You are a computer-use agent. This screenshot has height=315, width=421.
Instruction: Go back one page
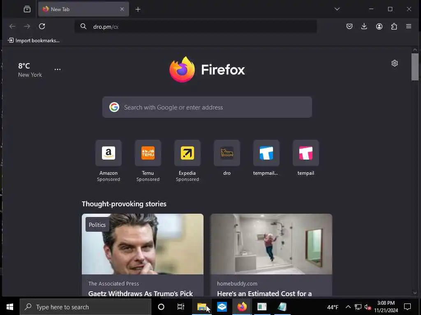click(x=12, y=26)
